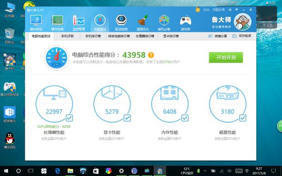Screen dimensions: 282x176
Task: Open 驱动检测 driver detection icon
Action: (x=122, y=22)
